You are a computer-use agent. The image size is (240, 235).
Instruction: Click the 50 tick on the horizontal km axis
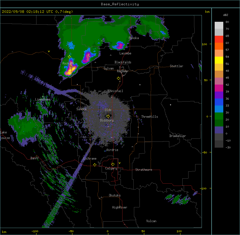tap(143, 231)
